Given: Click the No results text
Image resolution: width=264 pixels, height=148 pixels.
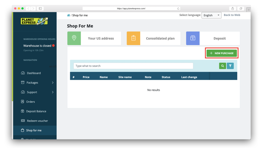Looking at the screenshot, I should click(154, 90).
